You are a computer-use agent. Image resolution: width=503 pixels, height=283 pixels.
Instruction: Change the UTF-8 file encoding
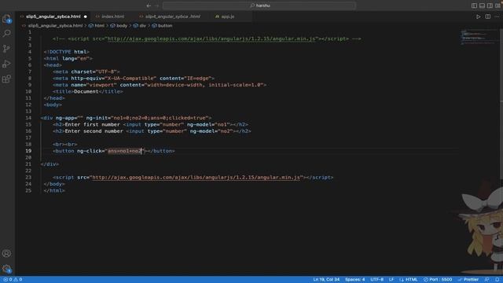(x=377, y=280)
